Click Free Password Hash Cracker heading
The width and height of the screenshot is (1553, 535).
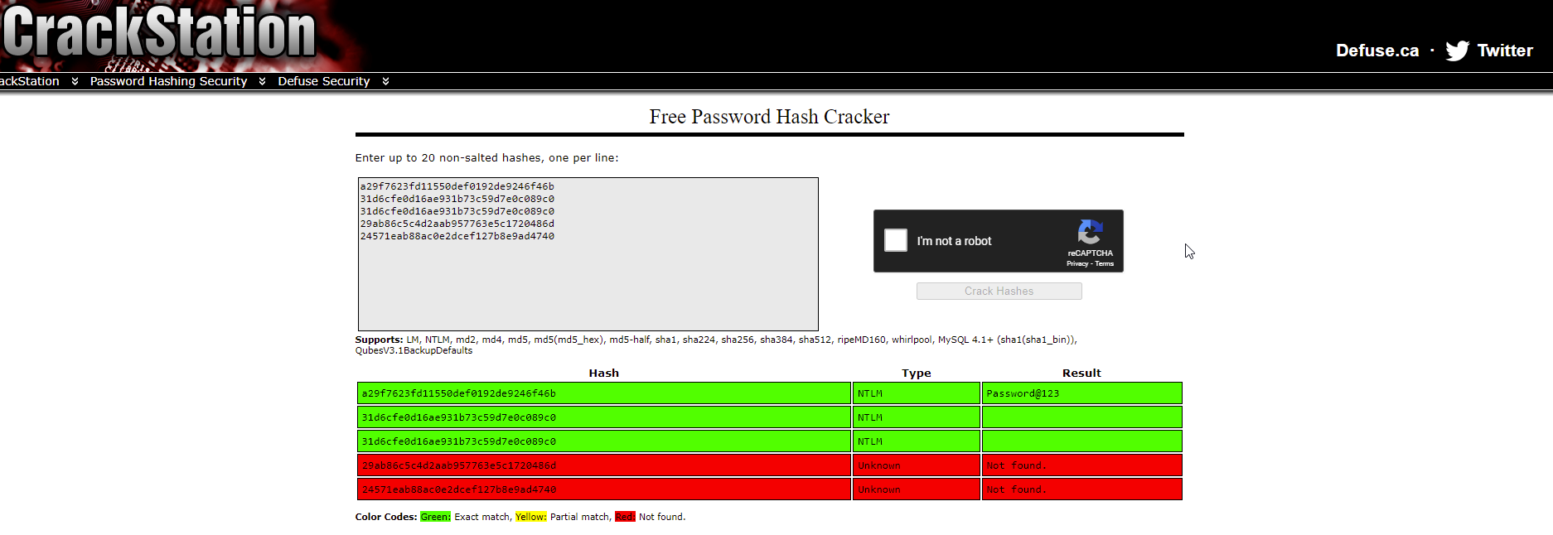[769, 117]
